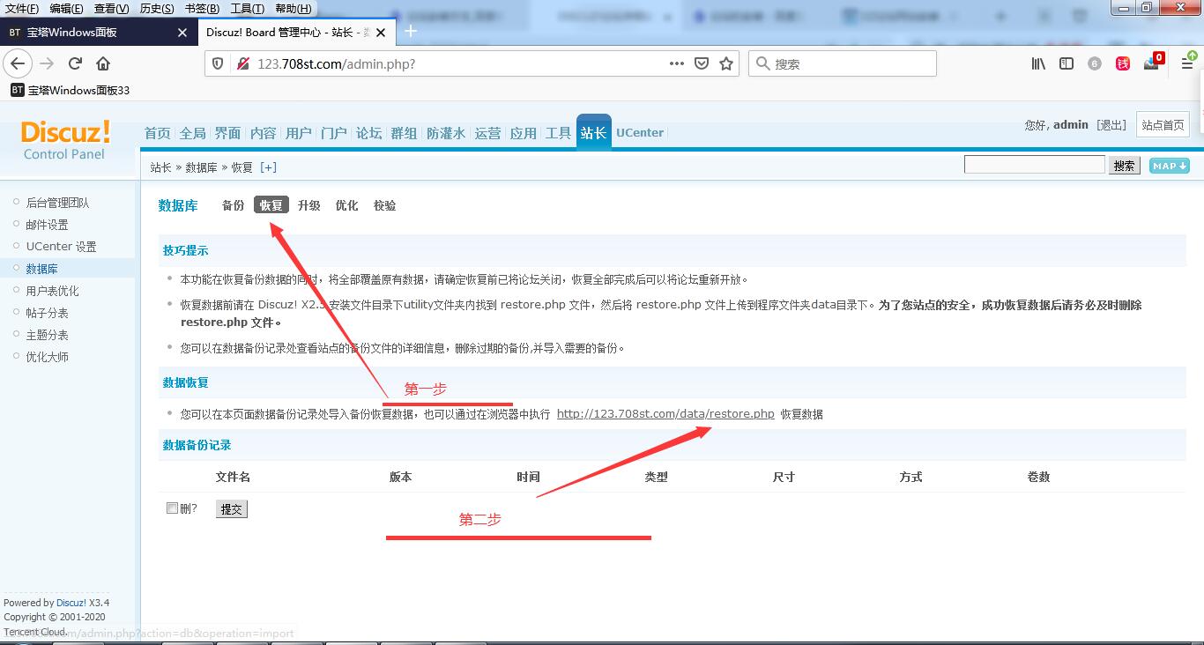This screenshot has width=1204, height=645.
Task: Select the 恢复 database tab
Action: (x=271, y=205)
